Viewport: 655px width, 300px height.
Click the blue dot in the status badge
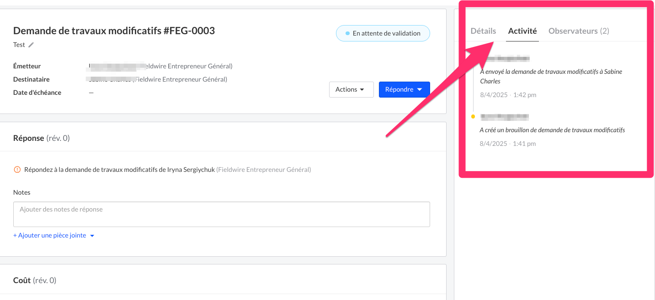[x=348, y=33]
